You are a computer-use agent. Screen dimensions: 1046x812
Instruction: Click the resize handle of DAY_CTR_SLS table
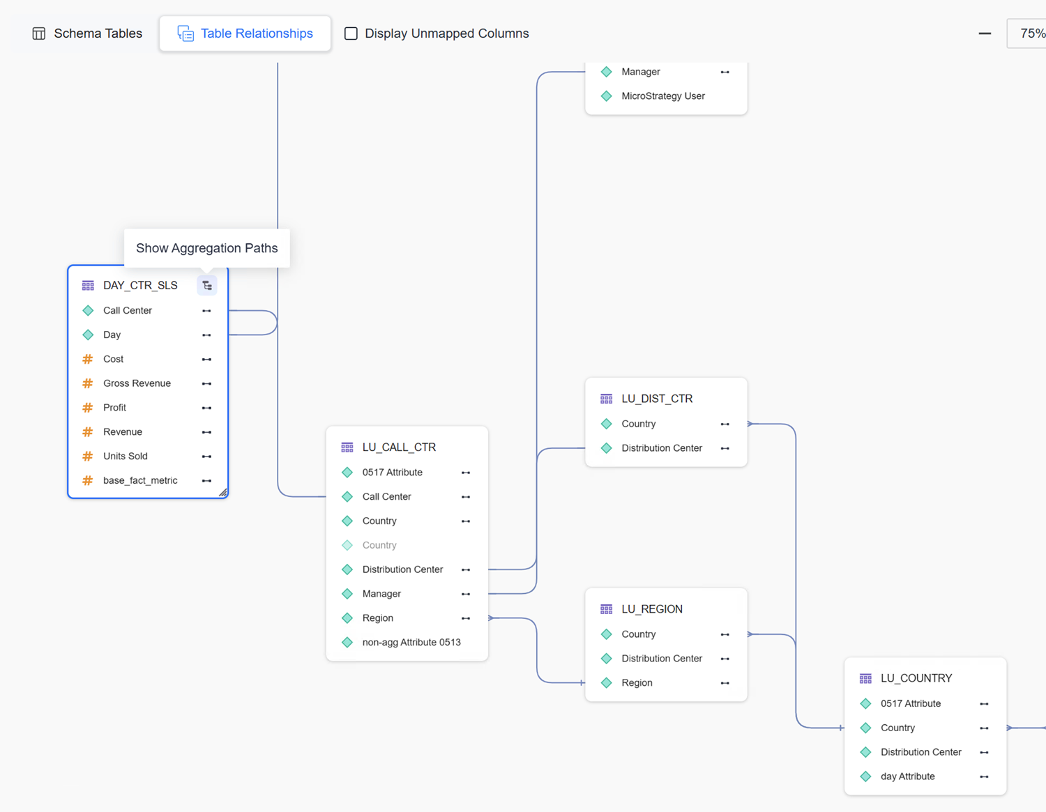coord(223,493)
